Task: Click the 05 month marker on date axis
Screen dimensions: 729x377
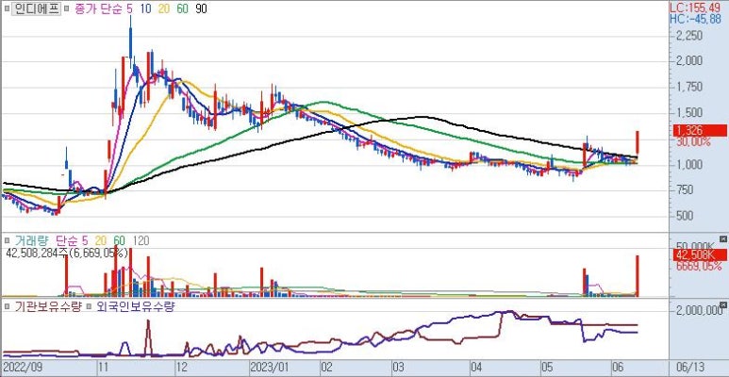Action: pos(548,367)
